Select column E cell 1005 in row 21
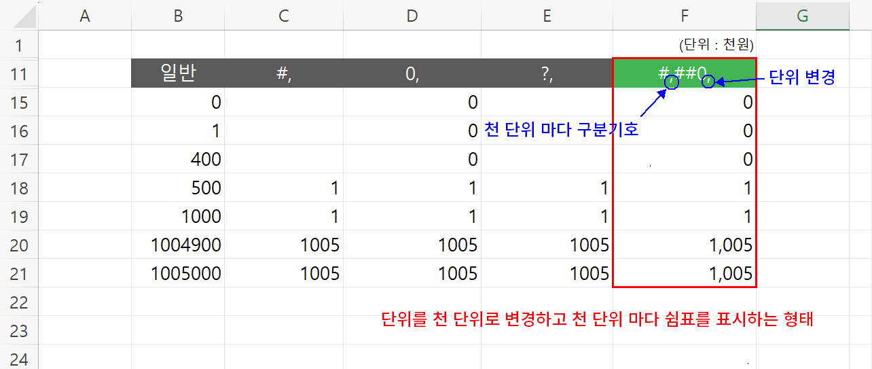Viewport: 872px width, 369px height. coord(547,273)
